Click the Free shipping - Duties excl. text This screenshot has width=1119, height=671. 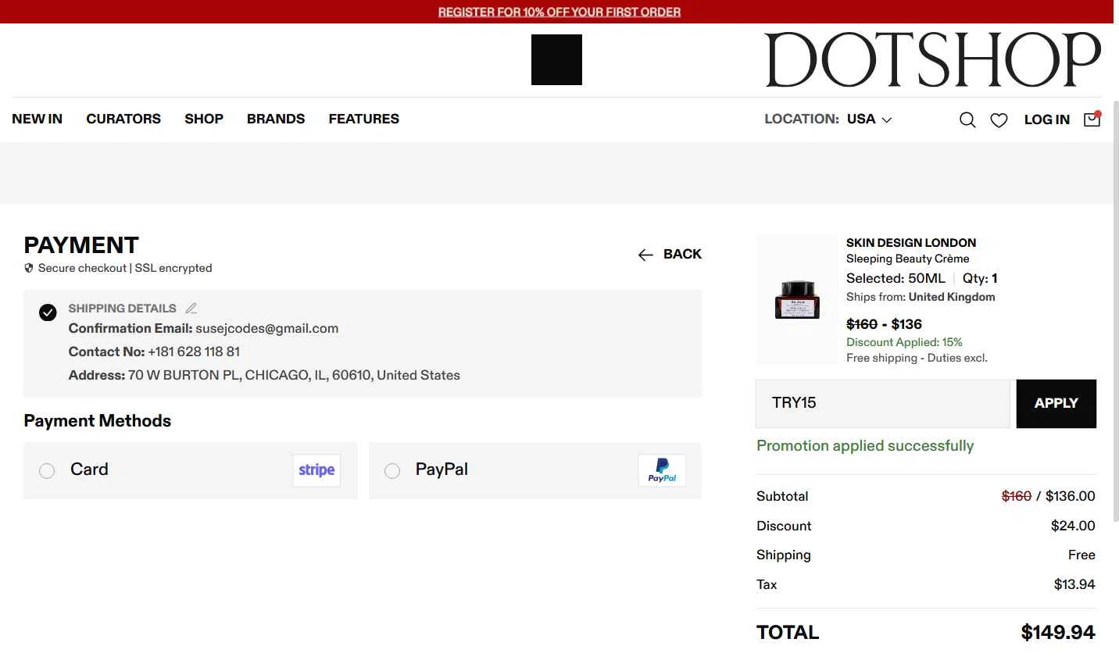pos(917,358)
